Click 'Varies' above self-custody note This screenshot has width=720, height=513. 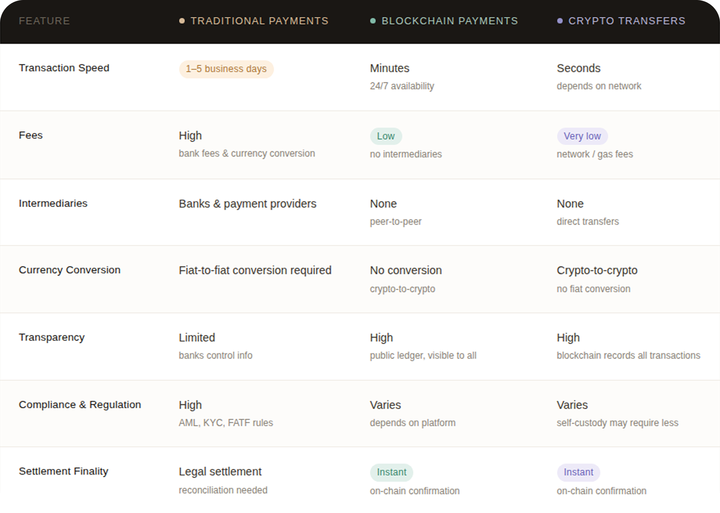[572, 405]
